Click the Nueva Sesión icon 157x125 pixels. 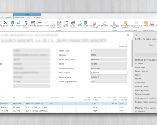click(x=59, y=22)
